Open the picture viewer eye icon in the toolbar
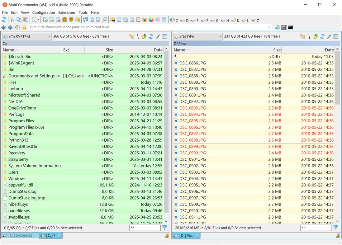 coord(144,20)
